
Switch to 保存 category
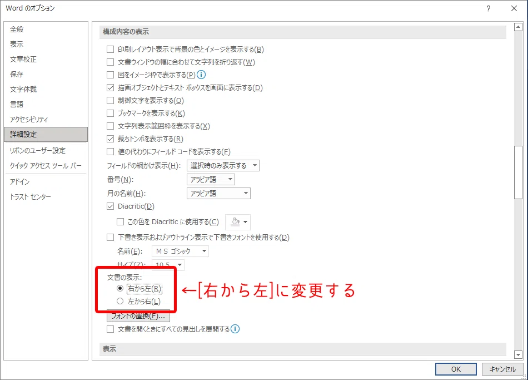point(46,74)
